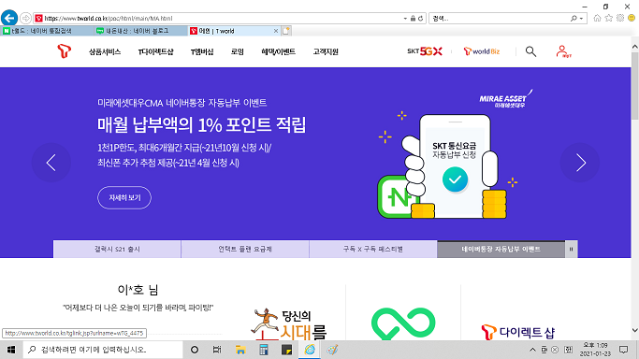Open the T다이렉트샵 menu
This screenshot has width=639, height=359.
(x=155, y=51)
